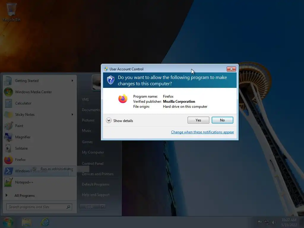
Task: Click Yes in the User Account Control dialog
Action: click(198, 120)
